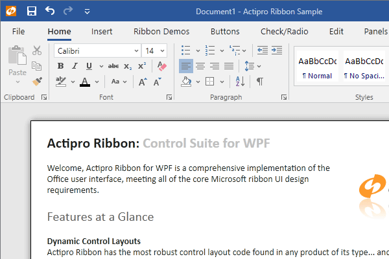Align text right
The width and height of the screenshot is (389, 259).
215,66
